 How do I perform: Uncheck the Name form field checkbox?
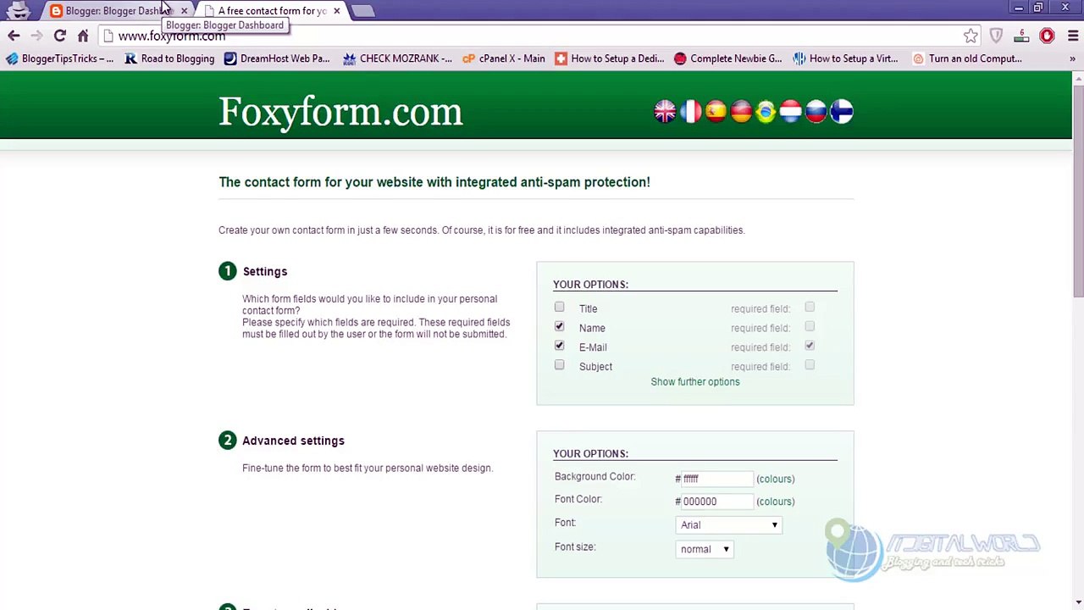point(559,326)
